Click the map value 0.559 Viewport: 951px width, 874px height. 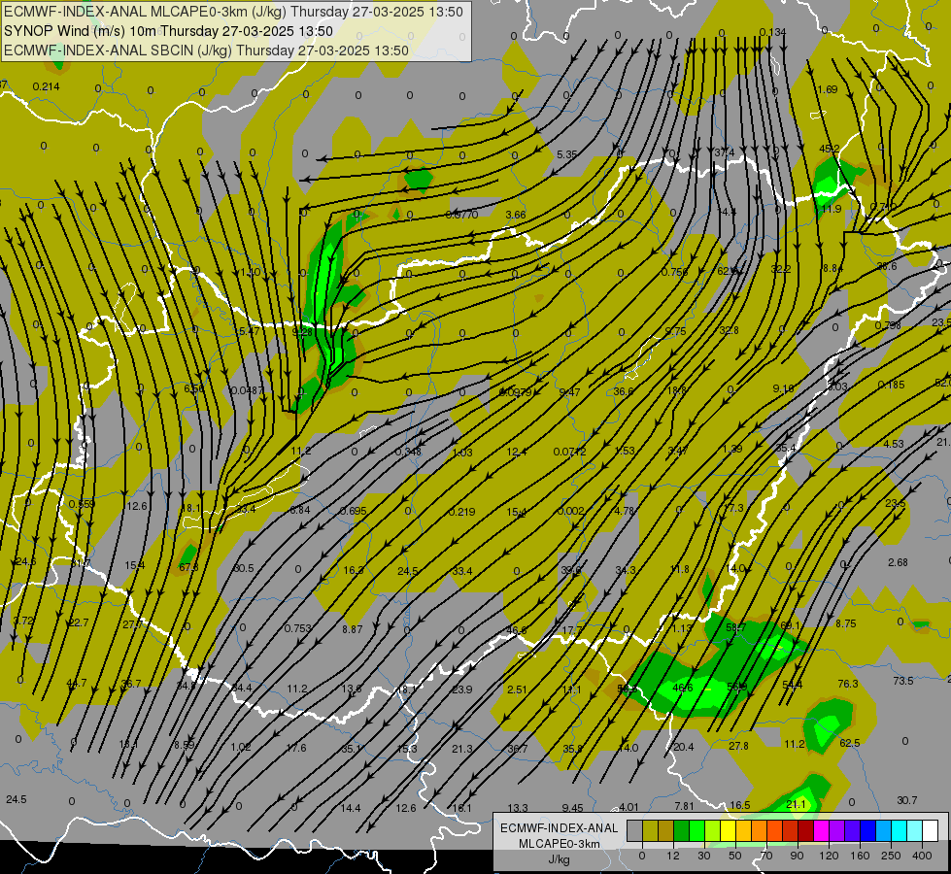[x=82, y=504]
